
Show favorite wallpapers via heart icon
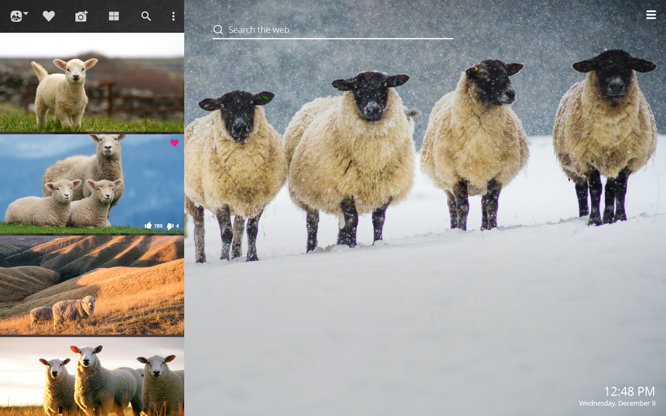[49, 16]
